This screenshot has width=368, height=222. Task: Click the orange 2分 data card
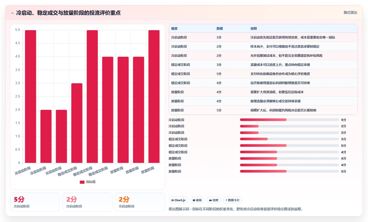[140, 202]
